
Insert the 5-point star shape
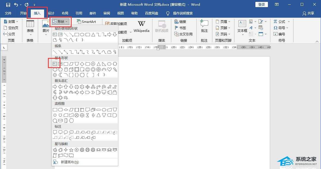(x=71, y=150)
